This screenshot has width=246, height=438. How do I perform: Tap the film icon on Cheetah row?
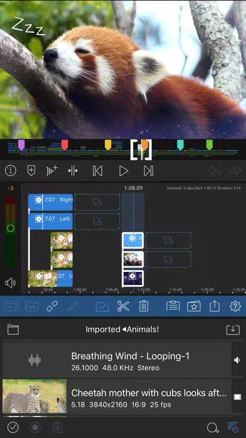point(237,396)
